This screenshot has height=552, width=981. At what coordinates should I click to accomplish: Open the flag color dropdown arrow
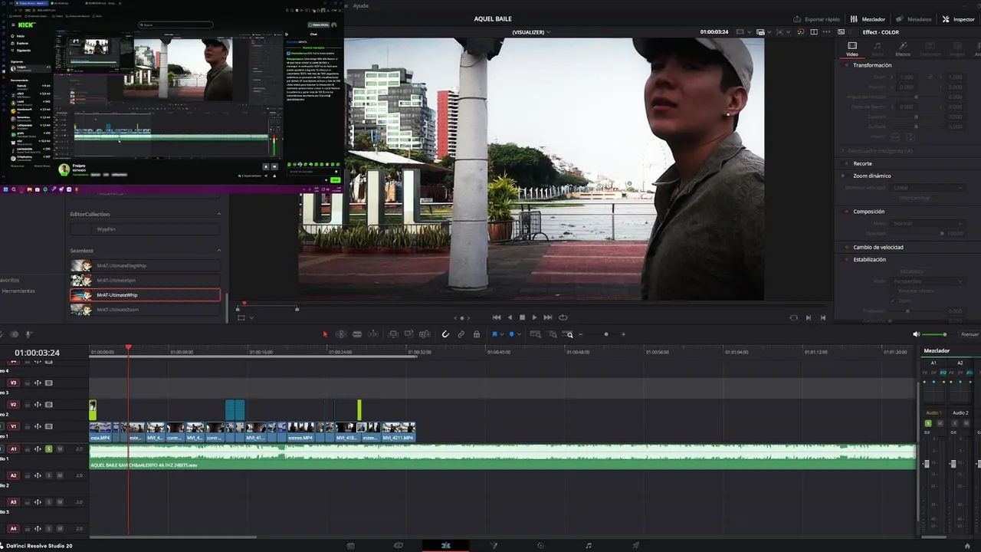[x=501, y=334]
